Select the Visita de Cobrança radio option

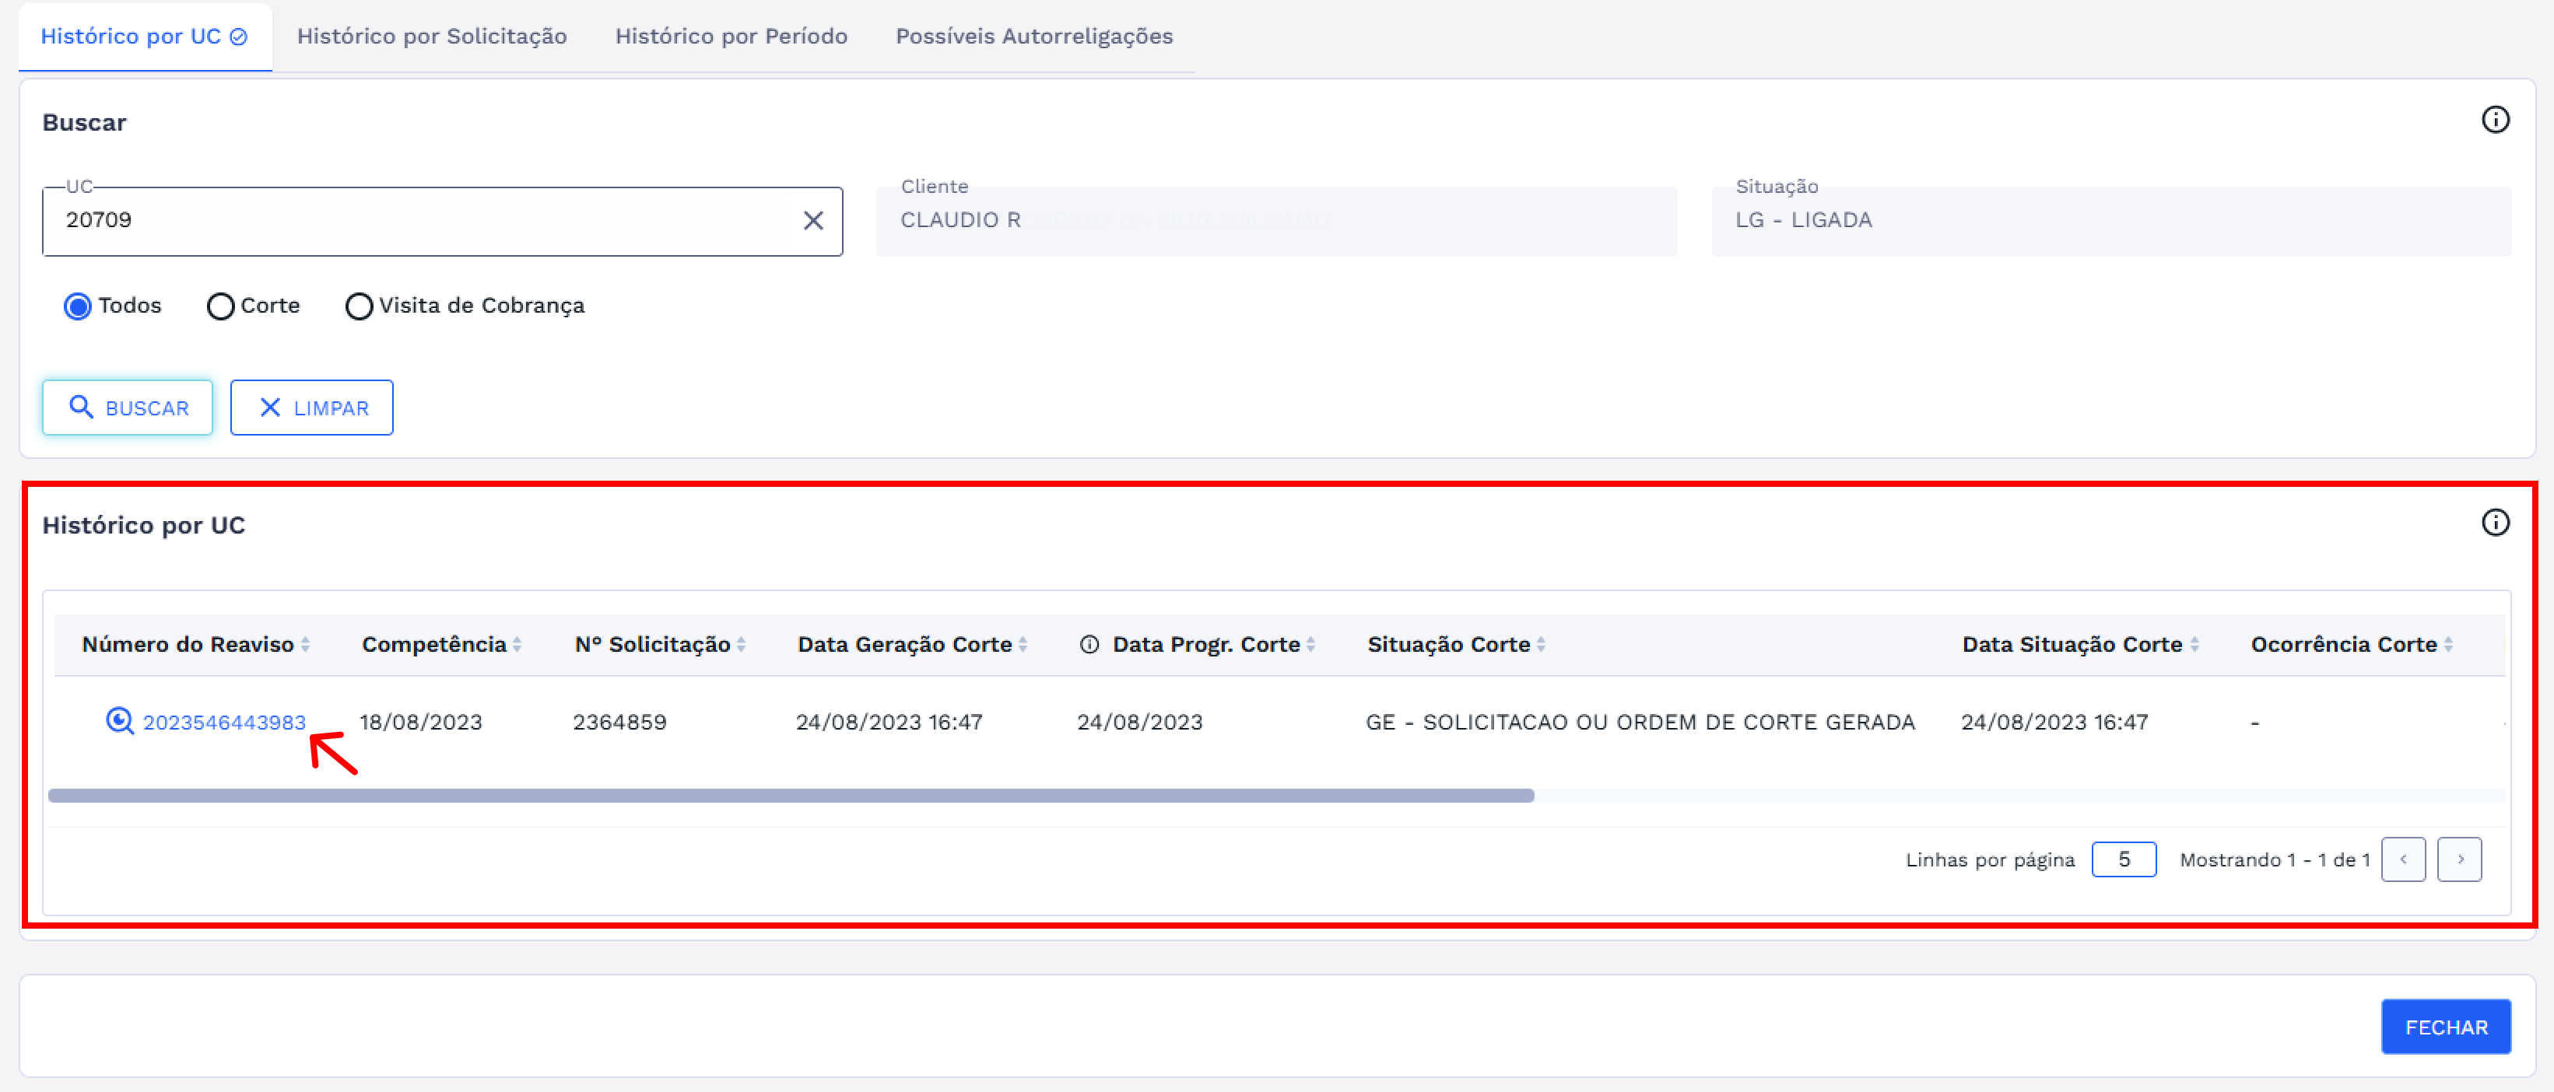(x=359, y=306)
